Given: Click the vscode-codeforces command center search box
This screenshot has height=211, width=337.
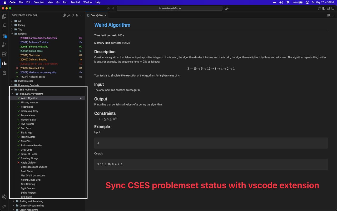Looking at the screenshot, I should coord(170,8).
